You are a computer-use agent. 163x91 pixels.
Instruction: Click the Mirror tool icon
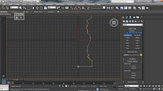pyautogui.click(x=108, y=8)
